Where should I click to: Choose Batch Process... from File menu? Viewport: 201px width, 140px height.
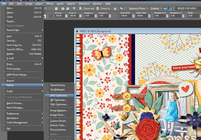(x=22, y=103)
